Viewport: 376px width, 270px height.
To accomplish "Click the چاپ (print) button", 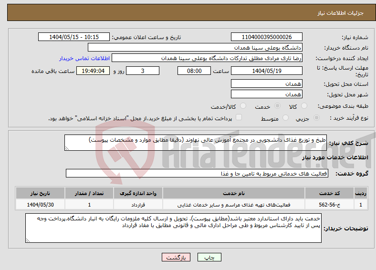I will (209, 257).
